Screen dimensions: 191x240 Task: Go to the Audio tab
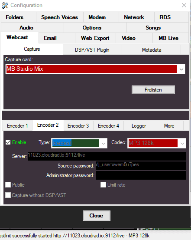[32, 28]
